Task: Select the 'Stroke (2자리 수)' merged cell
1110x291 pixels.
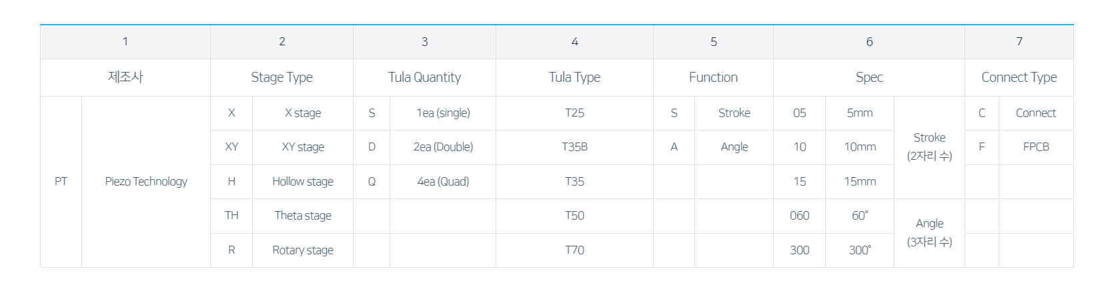Action: point(929,147)
